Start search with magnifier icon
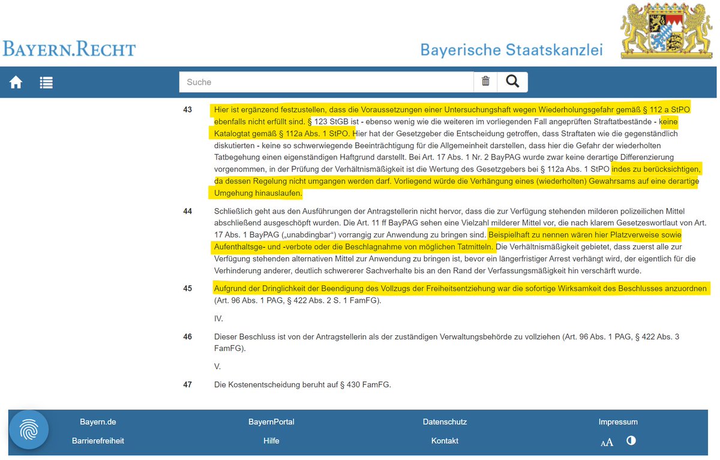The height and width of the screenshot is (460, 720). coord(512,82)
